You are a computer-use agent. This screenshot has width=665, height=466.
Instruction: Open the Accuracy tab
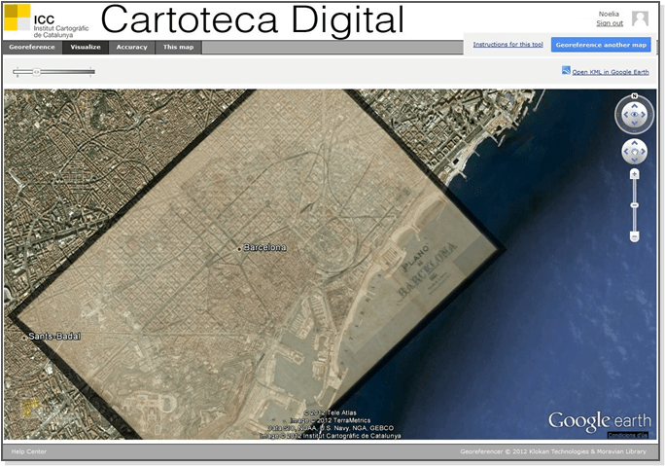(x=131, y=47)
